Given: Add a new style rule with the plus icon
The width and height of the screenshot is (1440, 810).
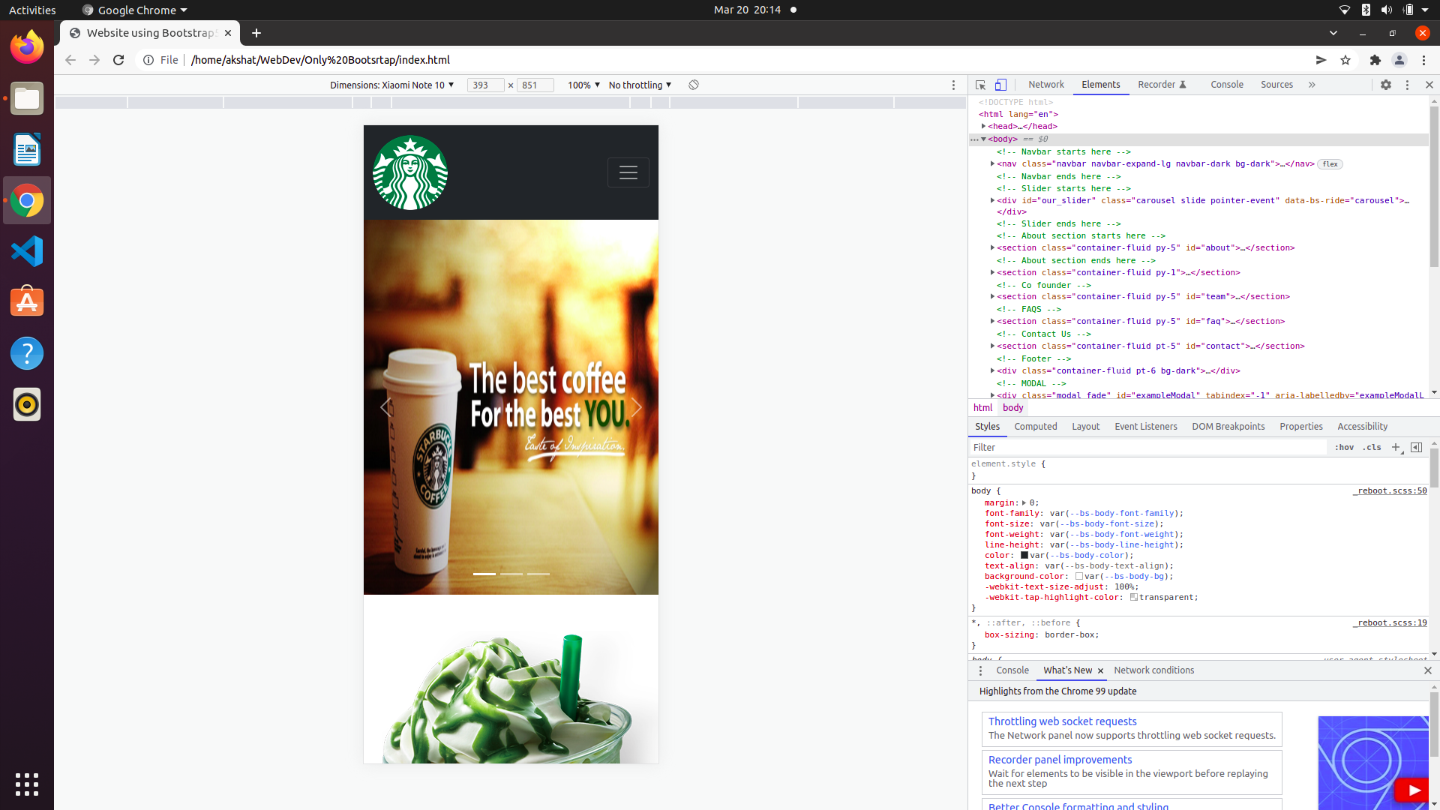Looking at the screenshot, I should pos(1396,447).
